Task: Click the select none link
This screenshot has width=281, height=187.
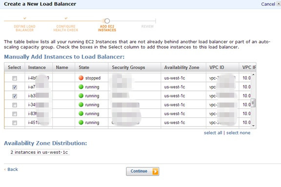Action: tap(239, 133)
